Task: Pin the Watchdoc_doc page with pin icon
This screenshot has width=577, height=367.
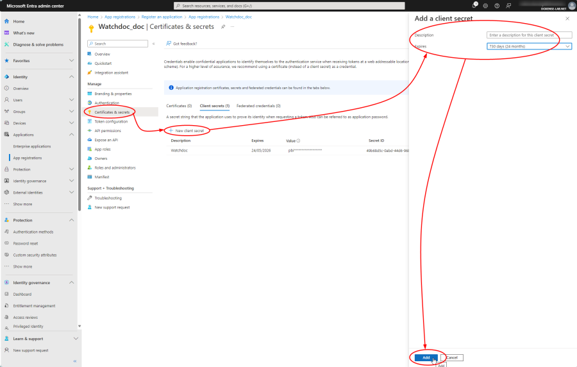Action: [x=222, y=27]
